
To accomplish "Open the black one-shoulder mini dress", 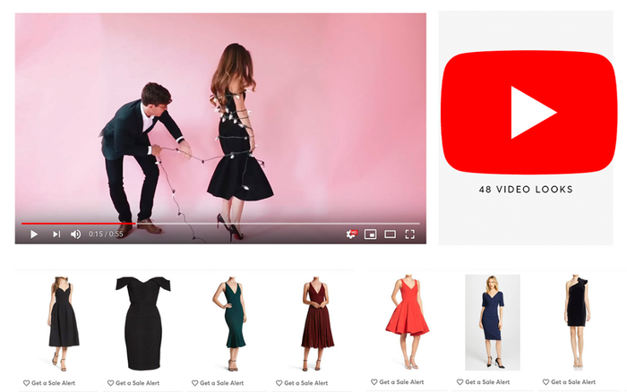I will pos(577,321).
